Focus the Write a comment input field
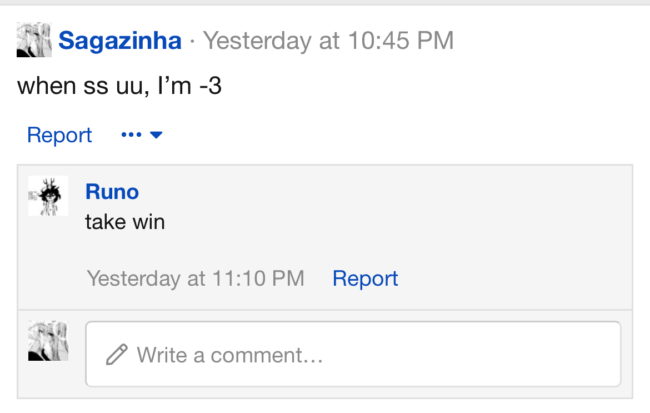The width and height of the screenshot is (650, 413). (353, 354)
